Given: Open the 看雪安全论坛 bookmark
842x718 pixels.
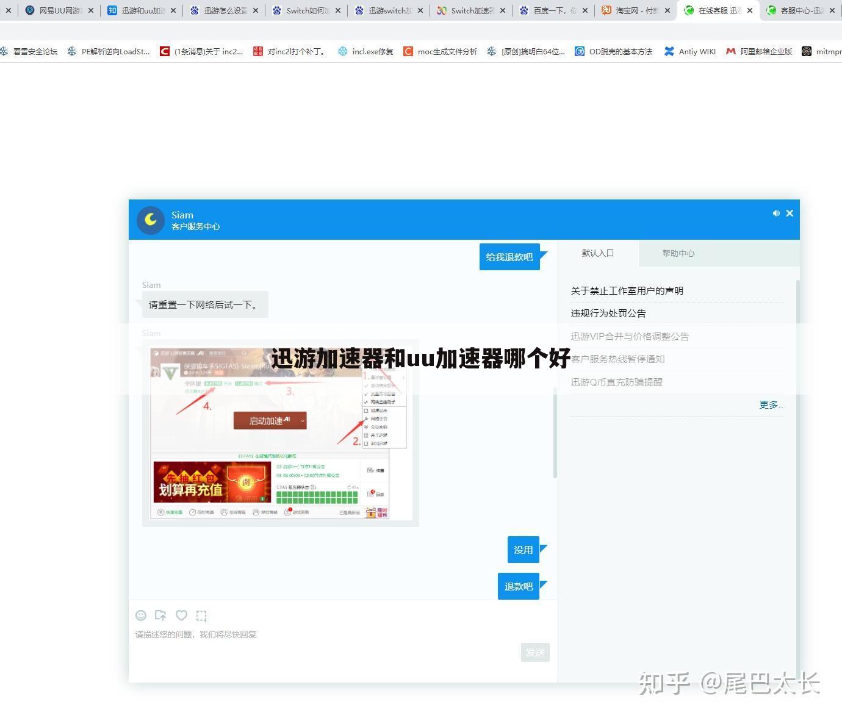Looking at the screenshot, I should 29,52.
